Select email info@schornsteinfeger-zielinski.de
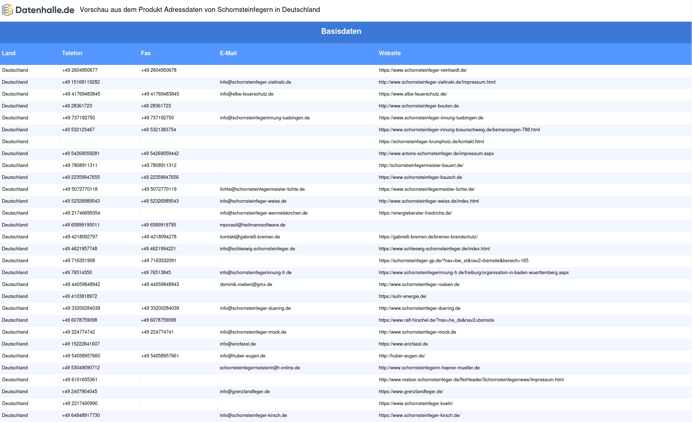 256,82
